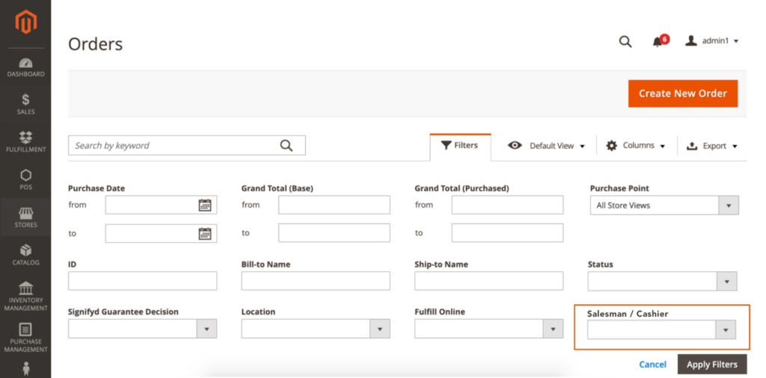The image size is (766, 378).
Task: Click Grand Total (Purchased) from field
Action: (x=507, y=205)
